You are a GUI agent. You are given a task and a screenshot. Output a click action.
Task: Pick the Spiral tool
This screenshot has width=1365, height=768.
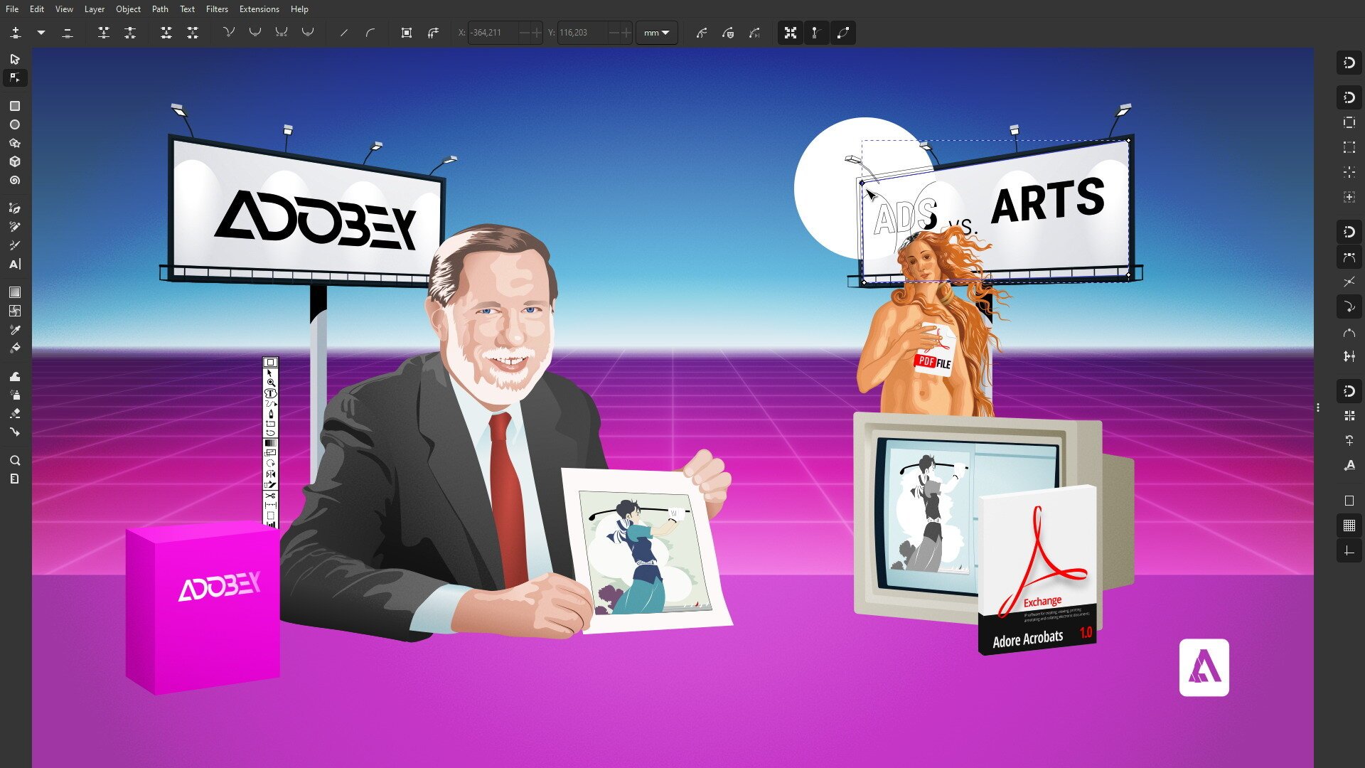pyautogui.click(x=15, y=181)
